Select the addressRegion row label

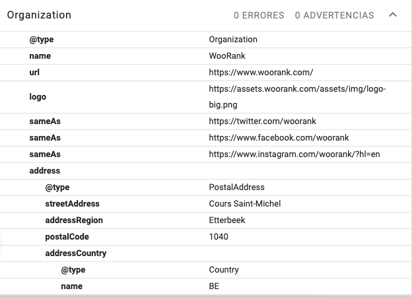pyautogui.click(x=74, y=220)
